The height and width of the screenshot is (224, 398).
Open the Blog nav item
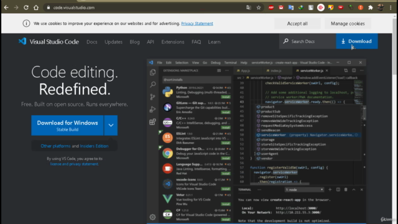134,42
